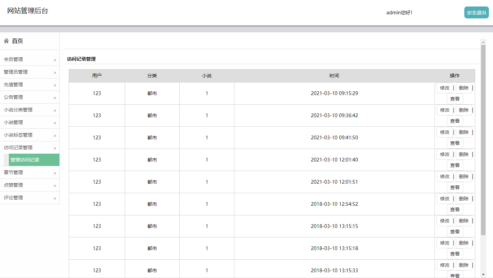The height and width of the screenshot is (278, 493).
Task: Click the scrollbar up arrow
Action: pyautogui.click(x=483, y=42)
